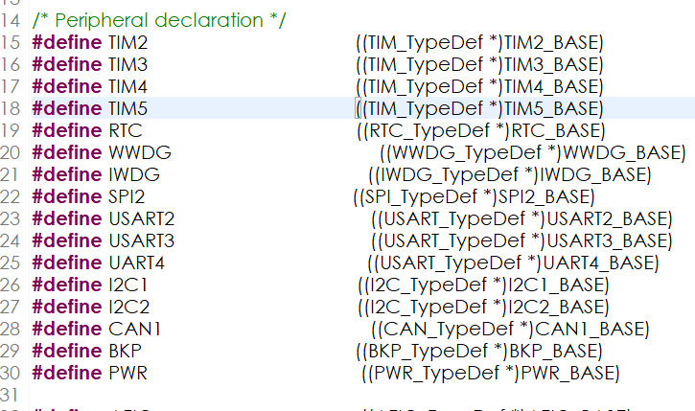Click line number 15 in the gutter
The image size is (695, 411).
[12, 42]
